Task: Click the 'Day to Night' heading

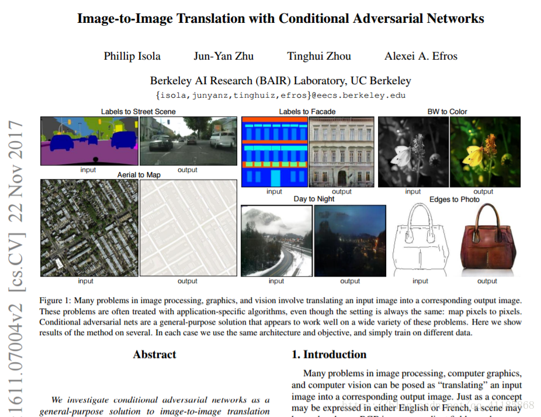Action: tap(314, 199)
